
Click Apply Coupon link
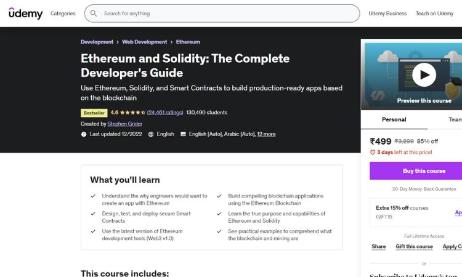tap(452, 247)
